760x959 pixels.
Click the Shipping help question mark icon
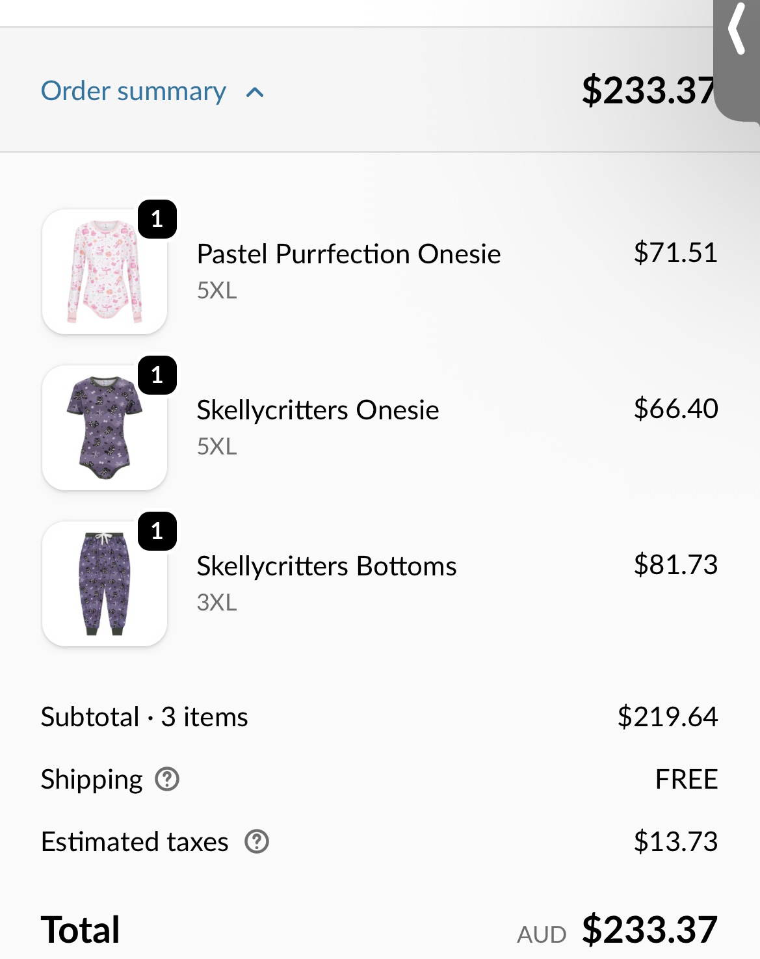(x=167, y=779)
